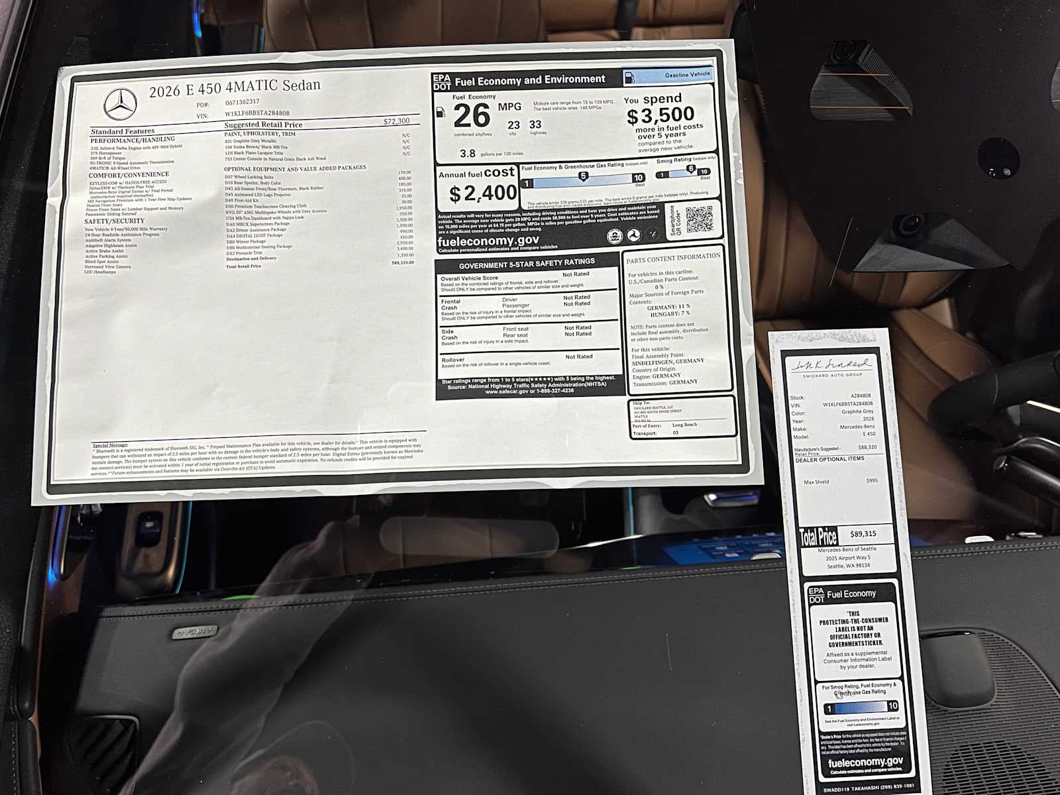Click the "COMFORT/CONVENIENCE" heading
This screenshot has height=795, width=1060.
(129, 175)
